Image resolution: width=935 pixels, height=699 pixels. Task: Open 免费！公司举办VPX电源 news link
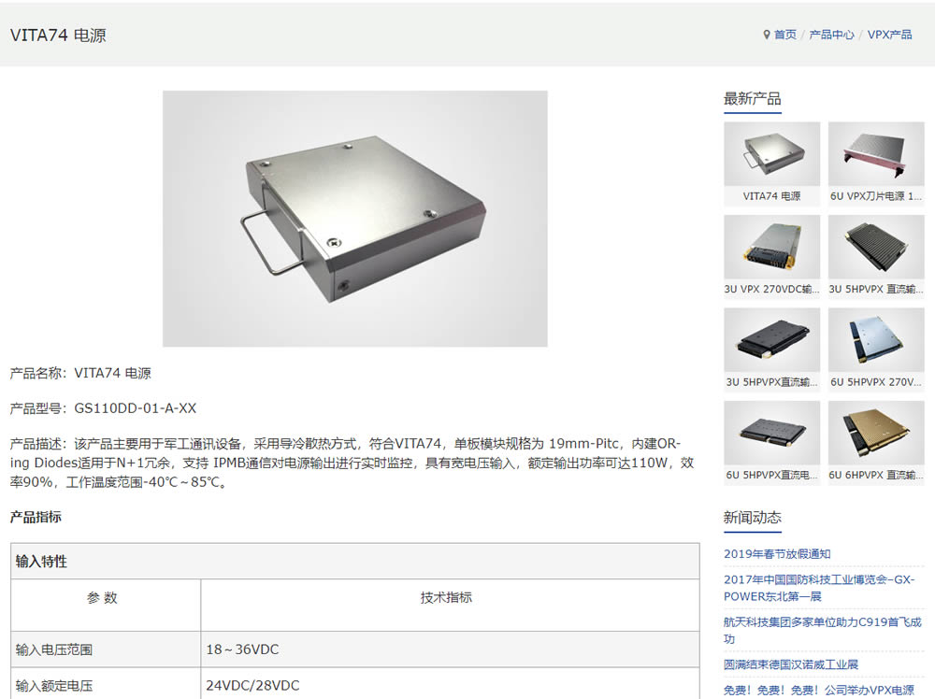tap(819, 690)
